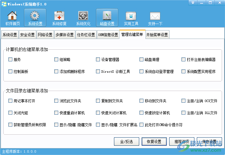The image size is (225, 155).
Task: Enable 快速重启计算机 checkbox
Action: (56, 113)
